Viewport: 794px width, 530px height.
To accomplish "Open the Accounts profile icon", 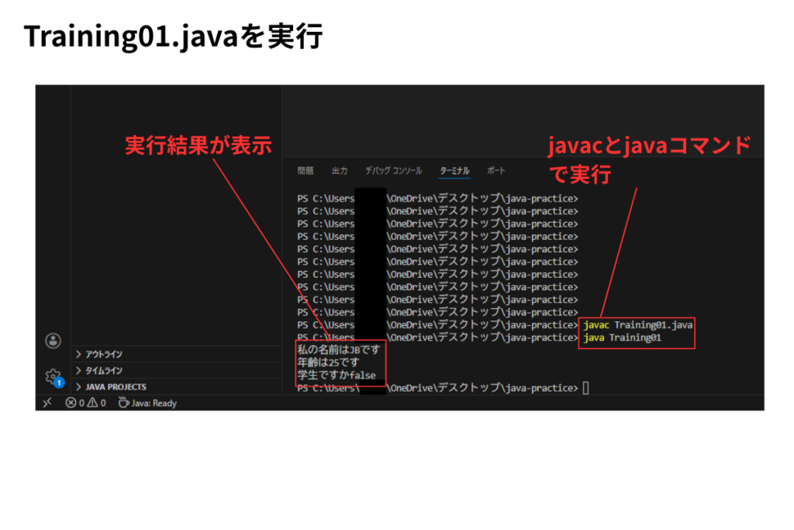I will pos(53,341).
